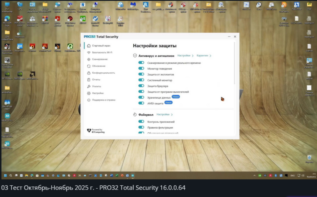Screen dimensions: 317x197
Task: Click the settings panel vertical scrollbar
Action: (x=235, y=63)
